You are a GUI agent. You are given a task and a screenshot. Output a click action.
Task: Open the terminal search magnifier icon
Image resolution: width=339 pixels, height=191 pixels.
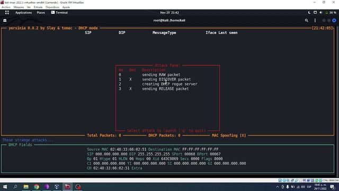pyautogui.click(x=306, y=20)
